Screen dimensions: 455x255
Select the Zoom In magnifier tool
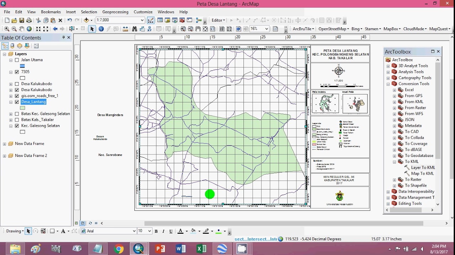[7, 29]
